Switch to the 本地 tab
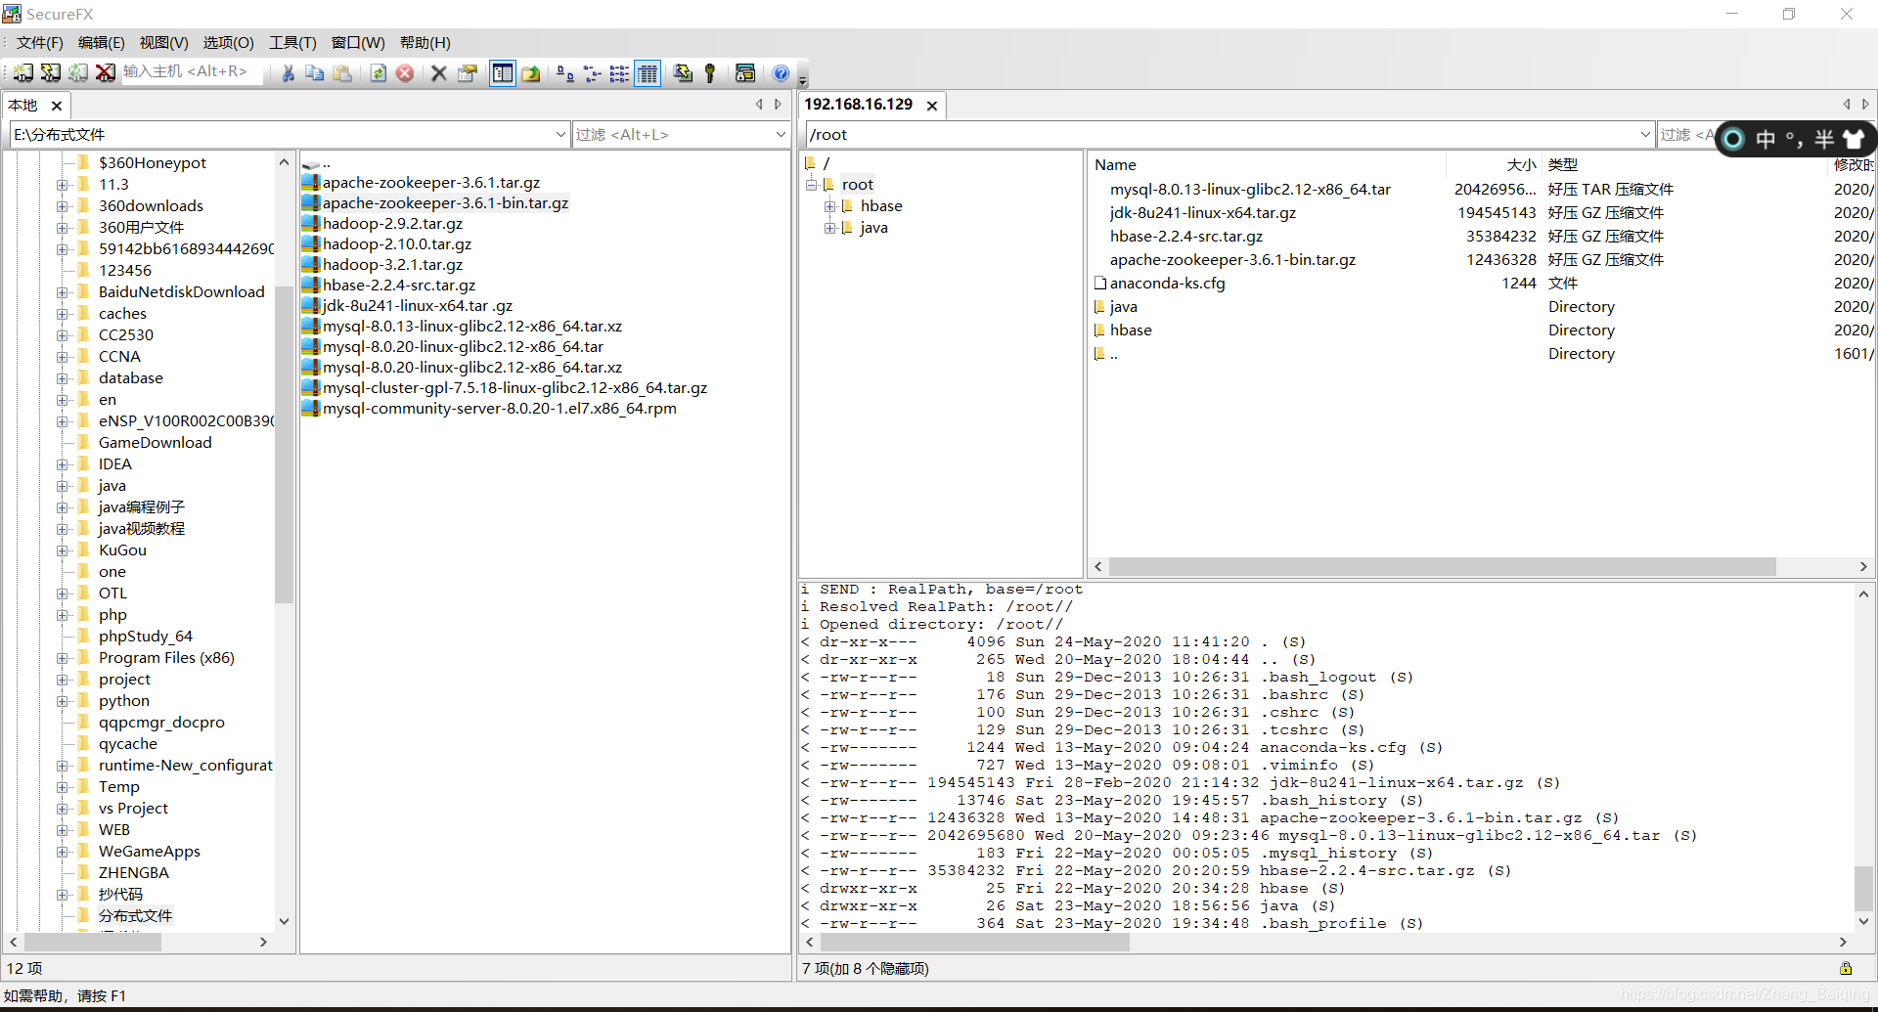1878x1012 pixels. [23, 106]
